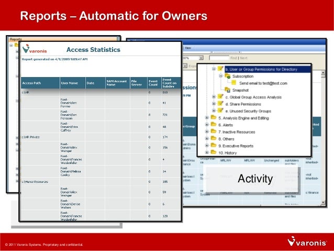Select Send email to test@test.com
The width and height of the screenshot is (334, 251).
(263, 83)
